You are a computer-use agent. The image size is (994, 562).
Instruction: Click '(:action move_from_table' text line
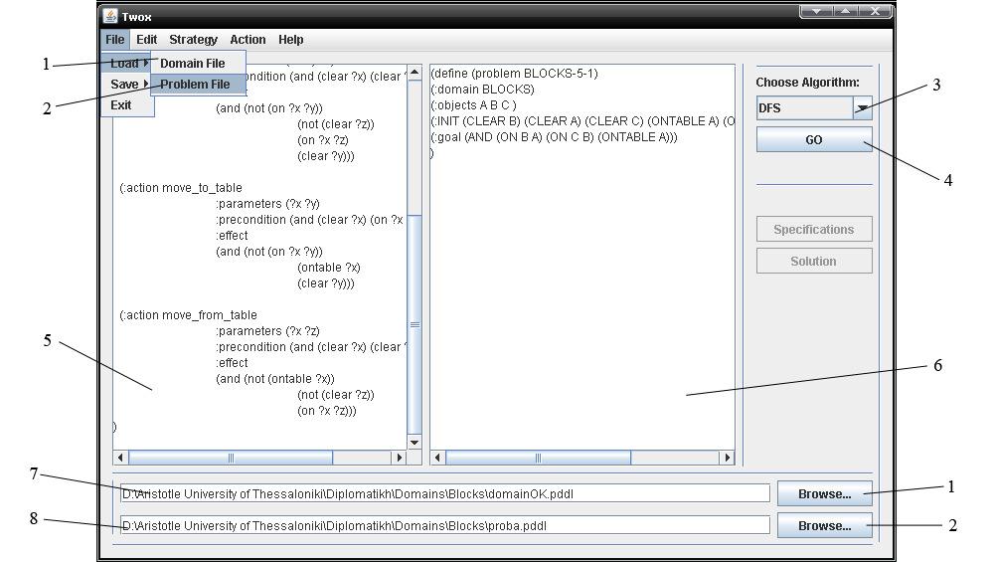click(188, 315)
